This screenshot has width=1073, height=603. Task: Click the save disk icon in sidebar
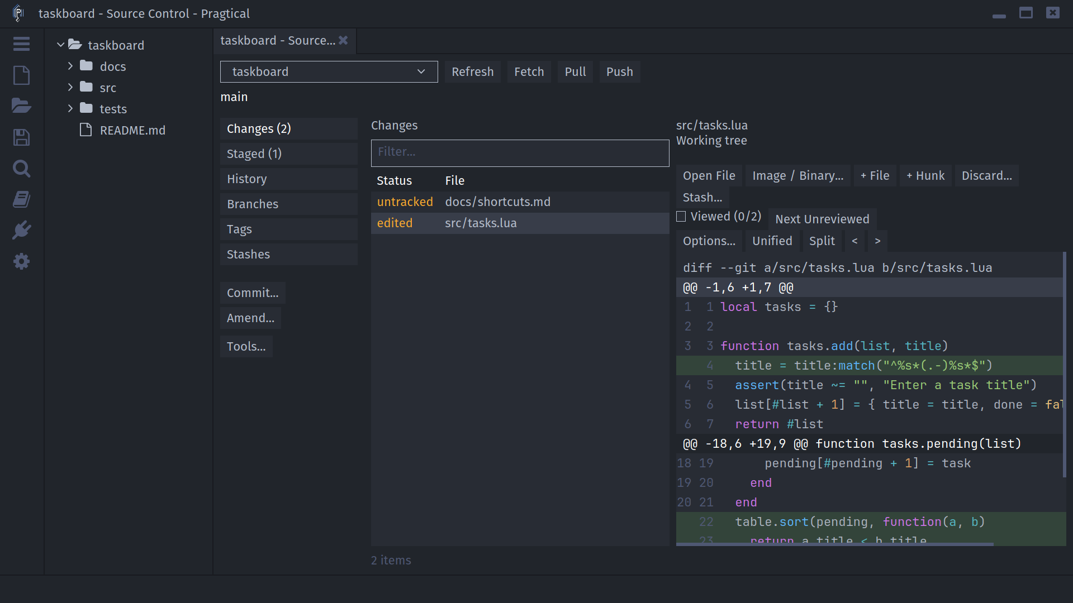21,137
